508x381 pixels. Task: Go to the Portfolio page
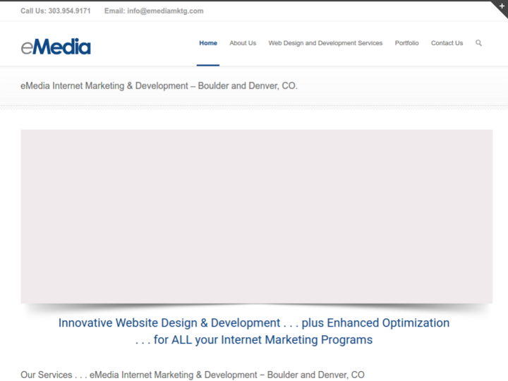coord(406,43)
